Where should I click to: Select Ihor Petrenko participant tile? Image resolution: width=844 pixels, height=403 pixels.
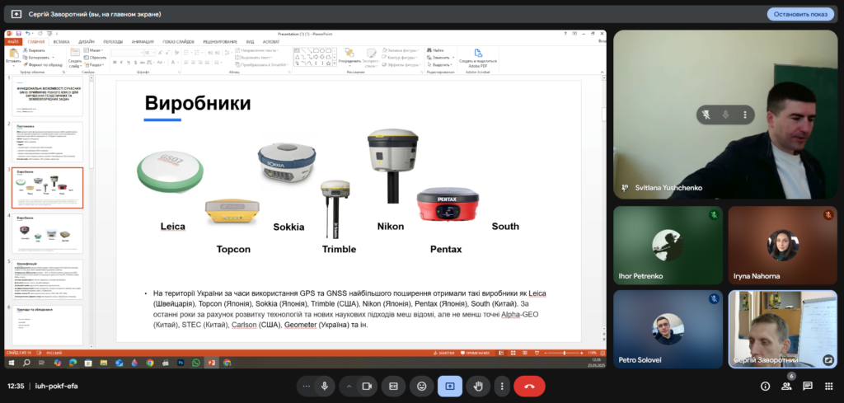tap(668, 246)
